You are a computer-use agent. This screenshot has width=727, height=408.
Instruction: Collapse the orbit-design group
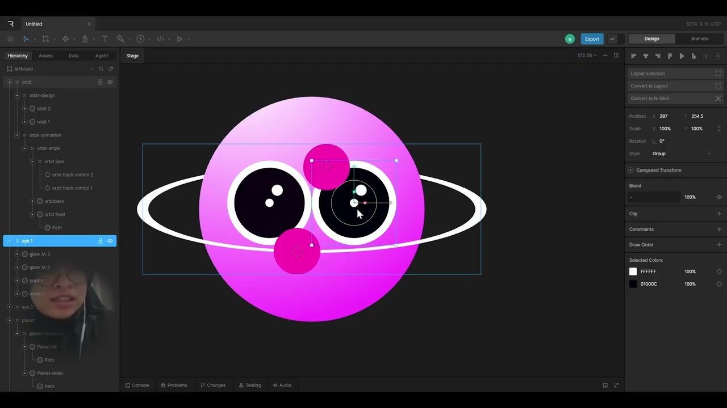17,96
